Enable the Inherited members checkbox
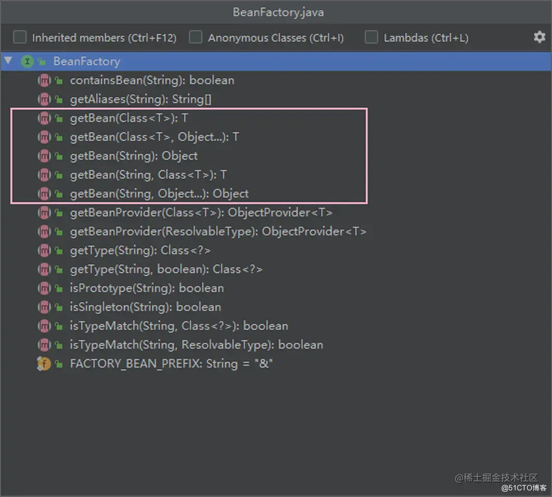This screenshot has height=497, width=552. 20,37
